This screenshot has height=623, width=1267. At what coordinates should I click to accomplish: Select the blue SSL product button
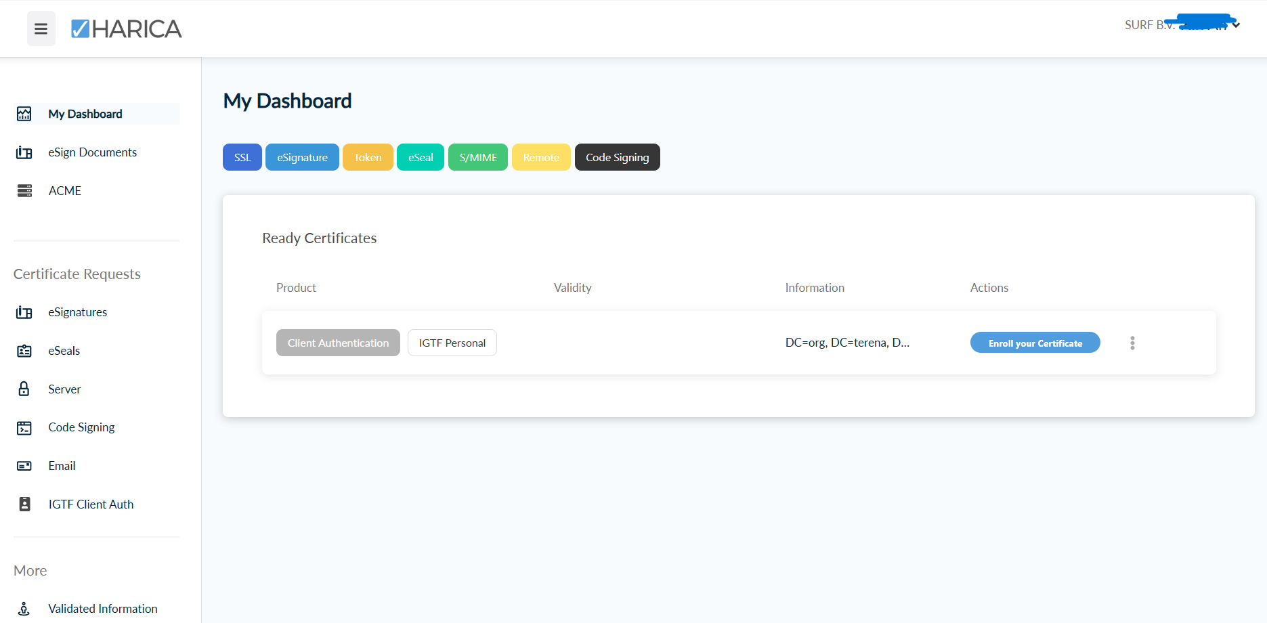coord(242,157)
